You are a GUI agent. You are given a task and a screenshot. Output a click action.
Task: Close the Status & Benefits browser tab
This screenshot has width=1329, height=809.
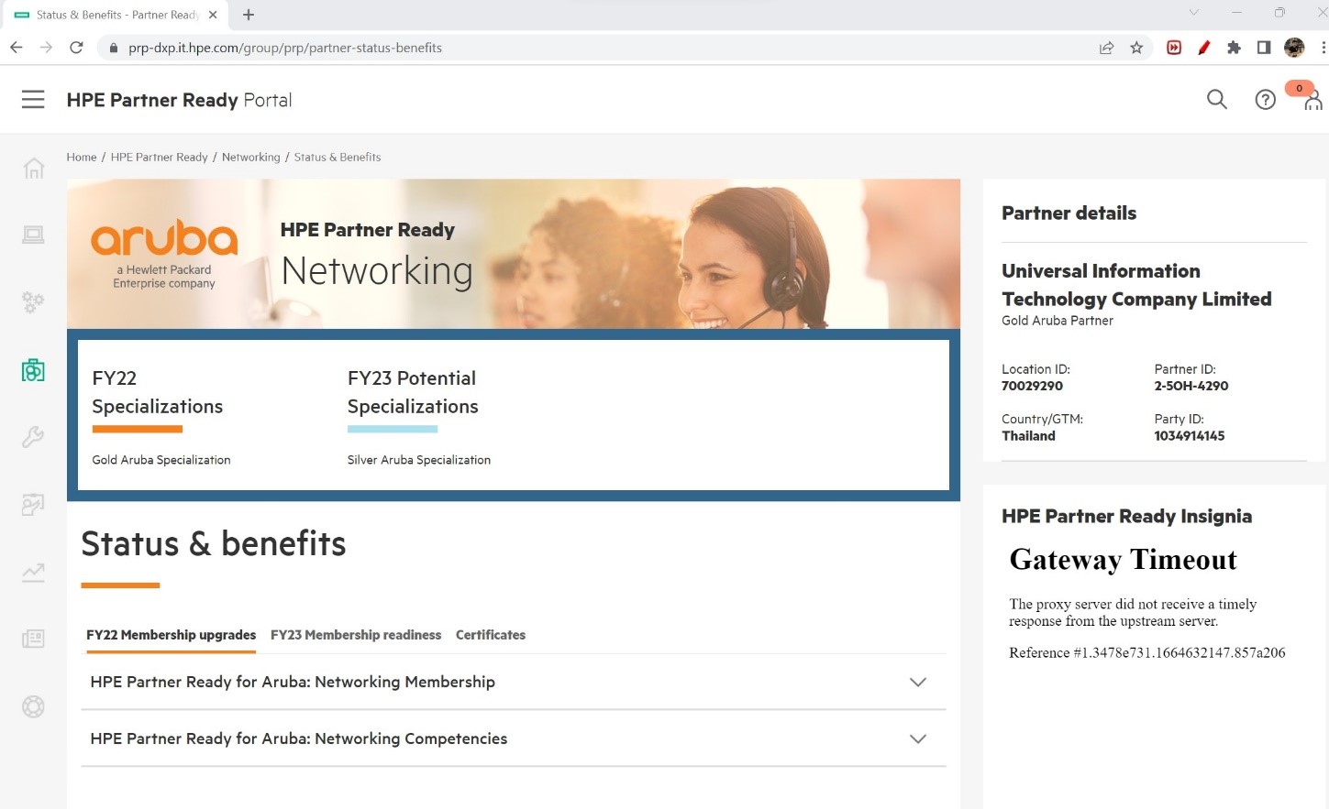coord(213,15)
